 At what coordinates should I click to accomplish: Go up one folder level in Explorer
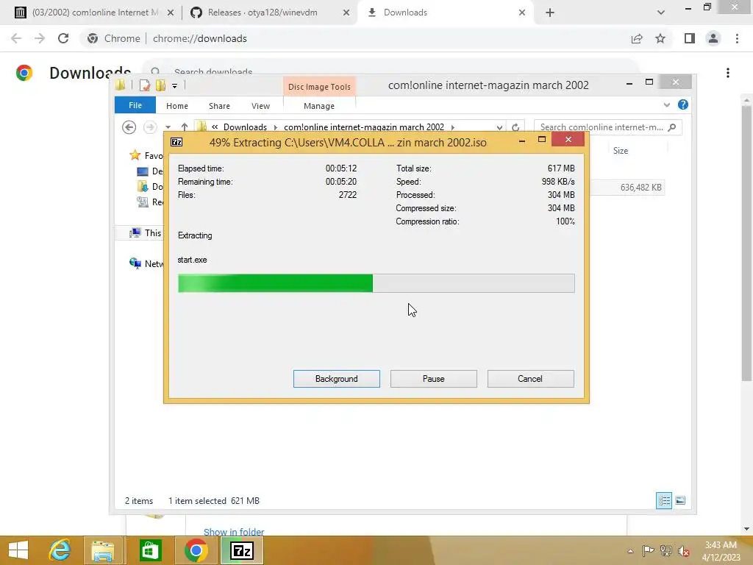(x=185, y=127)
